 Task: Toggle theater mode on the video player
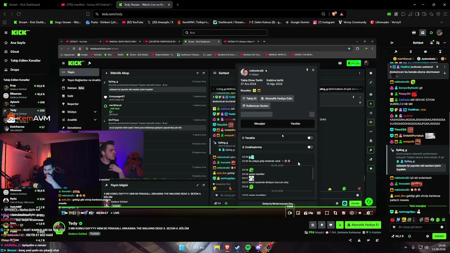pos(319,213)
